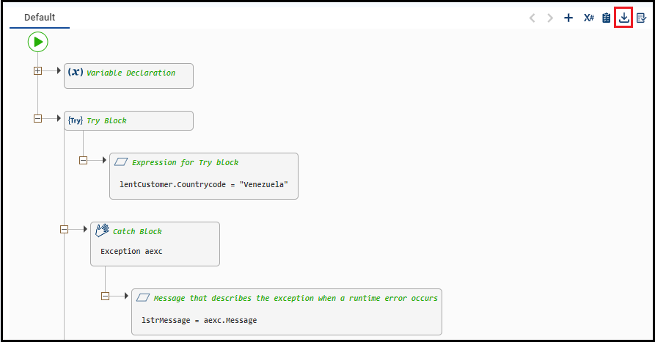This screenshot has height=342, width=655.
Task: Click the clipboard checklist toolbar icon
Action: pyautogui.click(x=607, y=18)
